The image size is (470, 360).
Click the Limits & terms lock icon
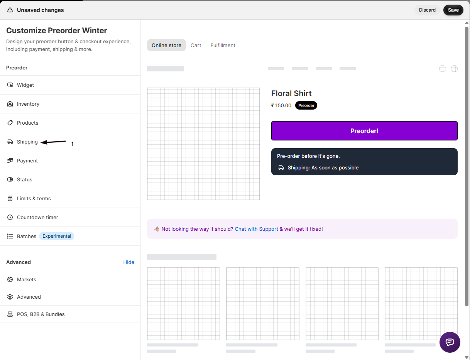coord(10,198)
